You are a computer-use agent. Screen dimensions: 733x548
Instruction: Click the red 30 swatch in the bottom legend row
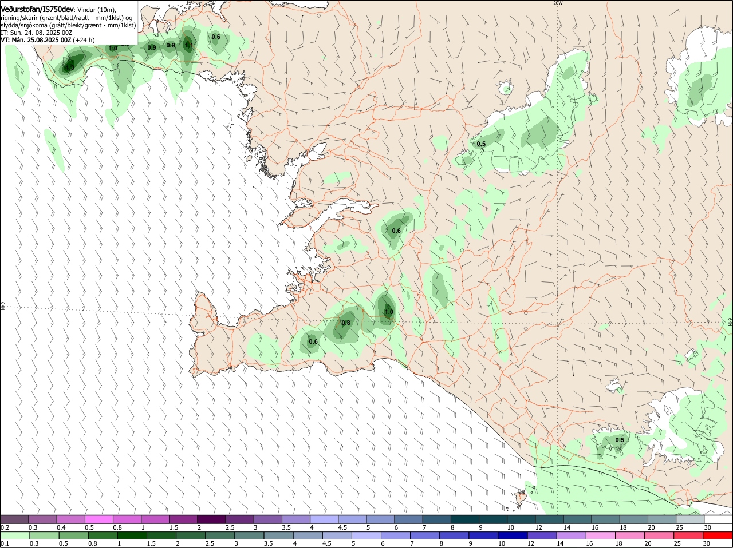point(718,535)
